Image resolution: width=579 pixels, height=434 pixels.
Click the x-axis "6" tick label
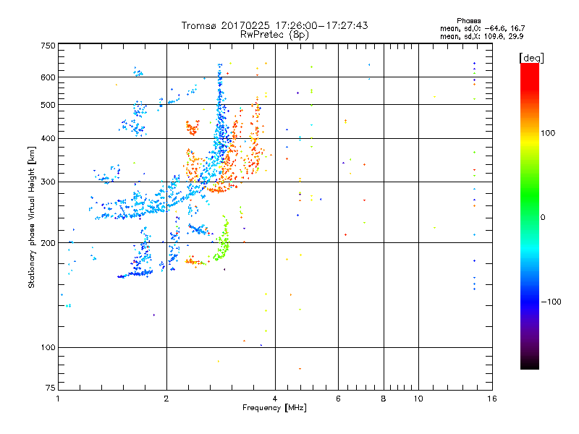coord(338,399)
